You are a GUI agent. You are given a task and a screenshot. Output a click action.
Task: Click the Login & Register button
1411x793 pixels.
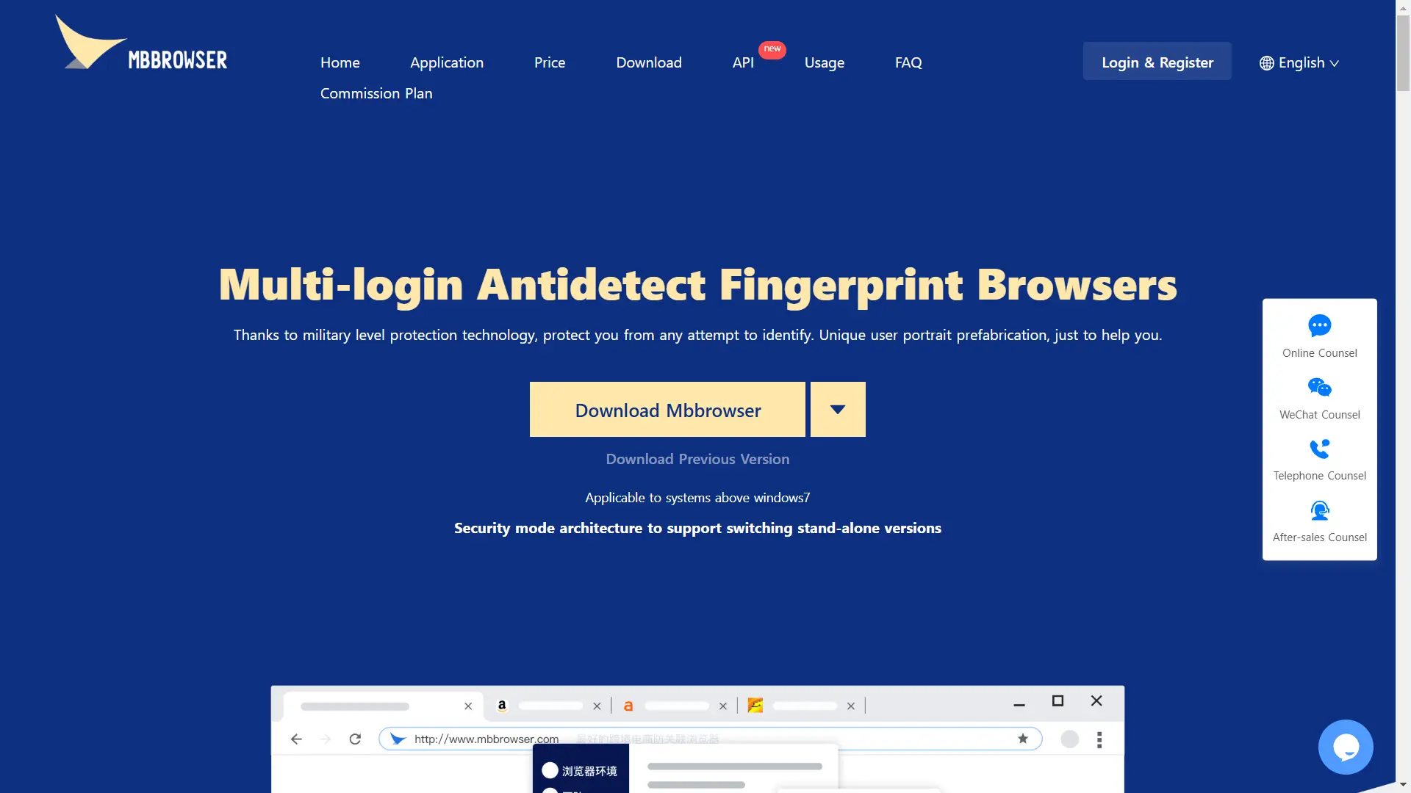tap(1157, 60)
